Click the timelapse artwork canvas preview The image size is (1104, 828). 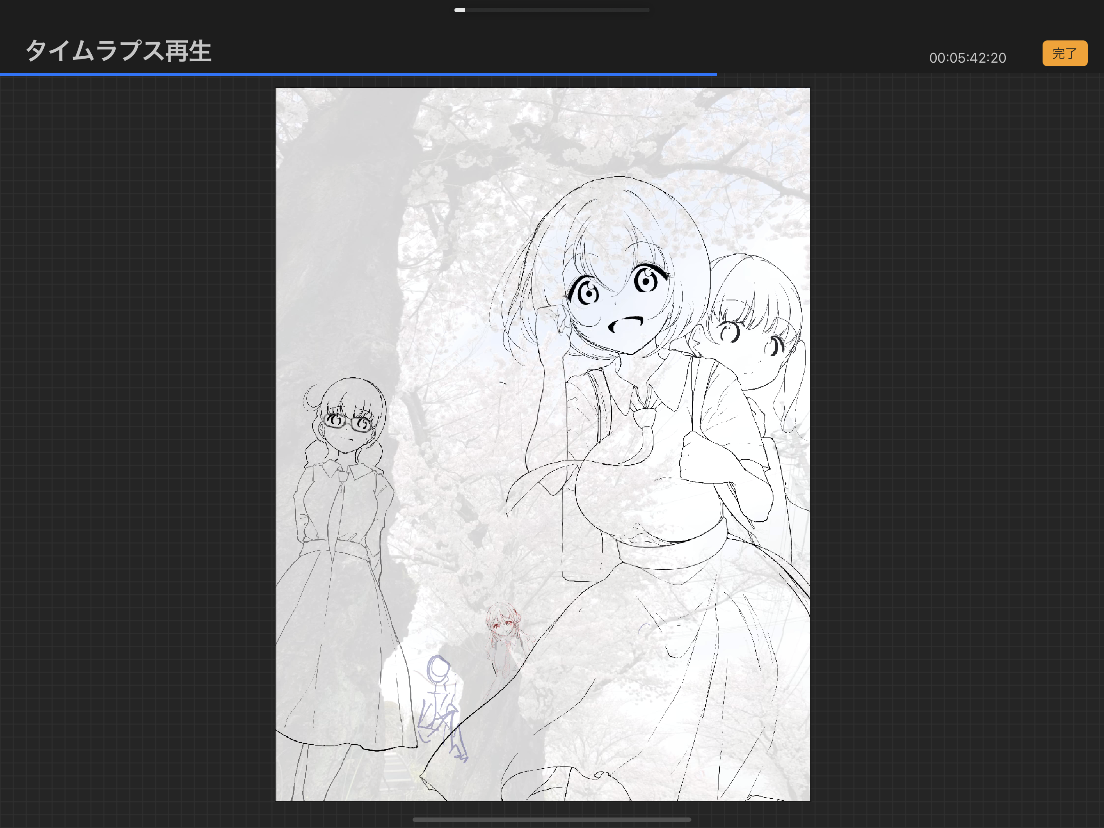543,444
